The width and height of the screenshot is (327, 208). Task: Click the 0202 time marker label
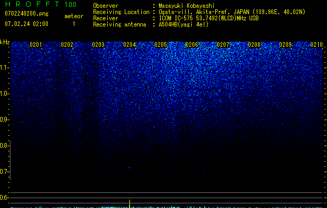pyautogui.click(x=67, y=45)
